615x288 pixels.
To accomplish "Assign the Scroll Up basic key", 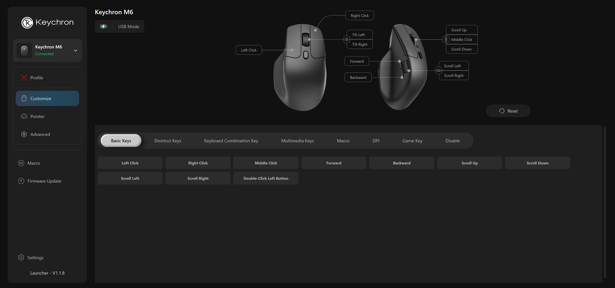I will point(470,163).
